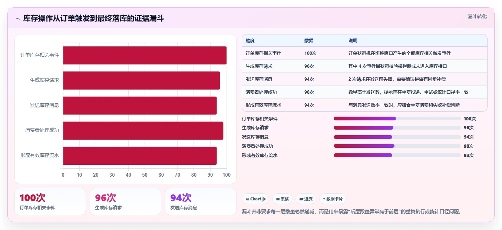The width and height of the screenshot is (502, 230).
Task: Click the 生成库存请求 progress bar
Action: pyautogui.click(x=397, y=128)
